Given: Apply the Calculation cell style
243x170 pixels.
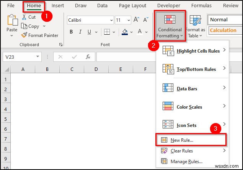Looking at the screenshot, I should click(x=225, y=30).
